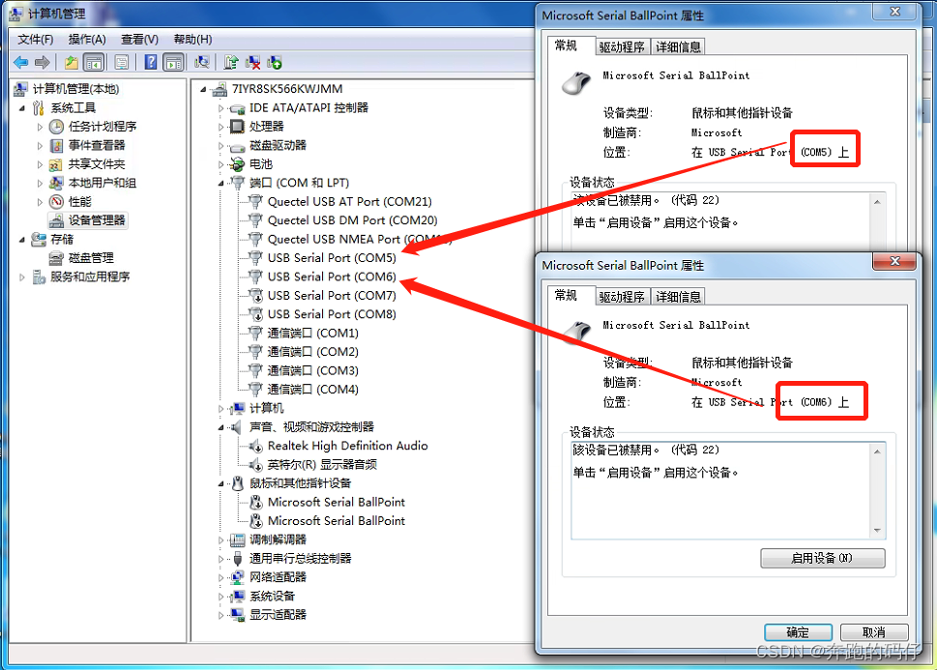Open the 帮助(H) menu
Viewport: 937px width, 670px height.
192,40
